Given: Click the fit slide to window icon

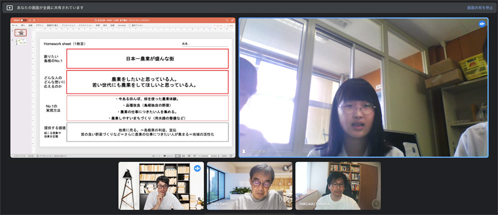Looking at the screenshot, I should pyautogui.click(x=232, y=156).
